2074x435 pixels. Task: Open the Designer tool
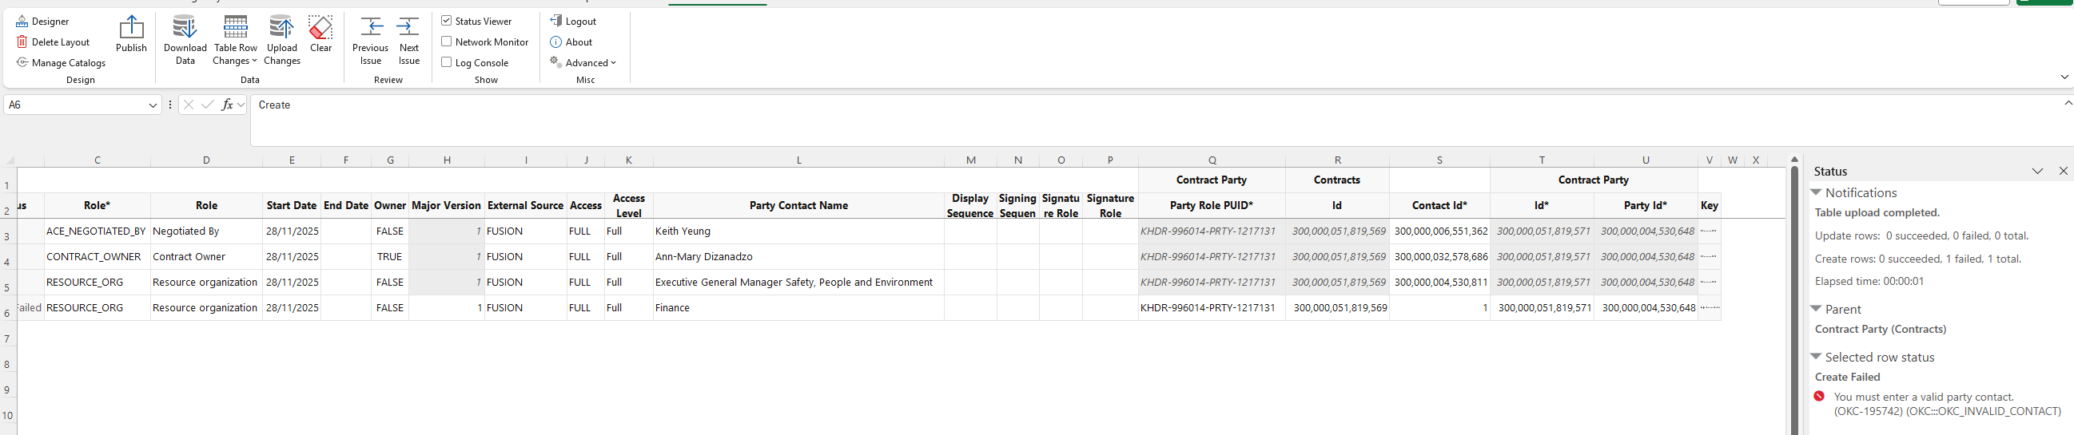tap(42, 22)
